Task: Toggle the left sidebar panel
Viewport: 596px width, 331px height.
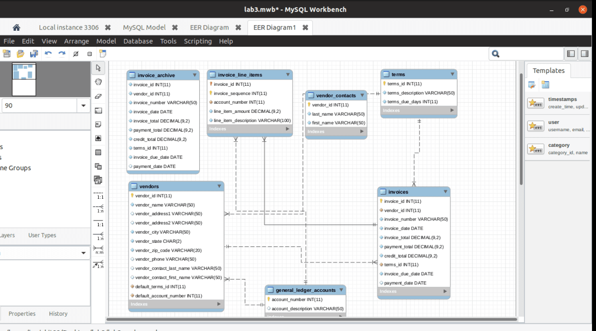Action: 571,54
